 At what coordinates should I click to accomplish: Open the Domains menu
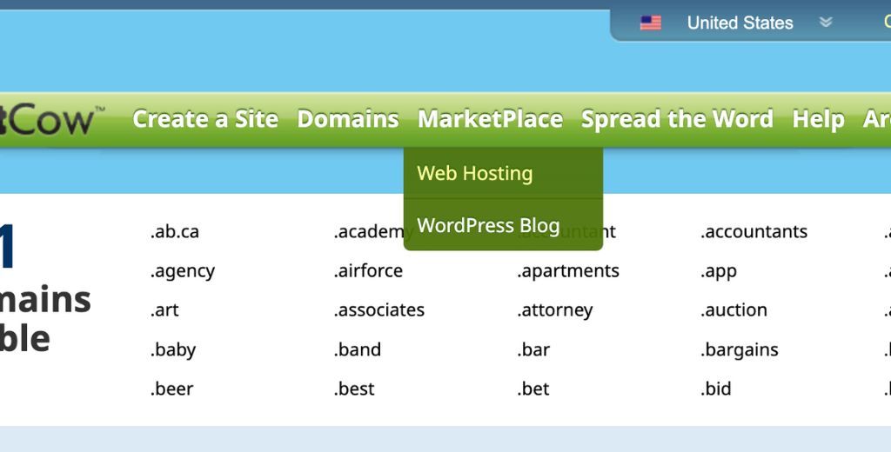click(x=348, y=119)
